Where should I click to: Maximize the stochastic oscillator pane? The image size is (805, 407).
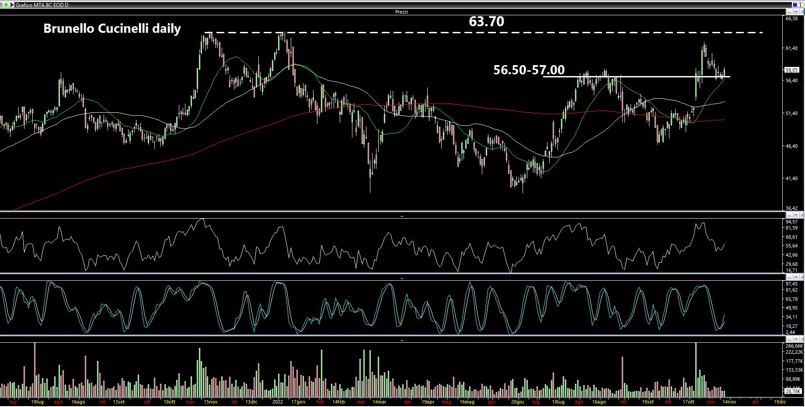[x=796, y=277]
